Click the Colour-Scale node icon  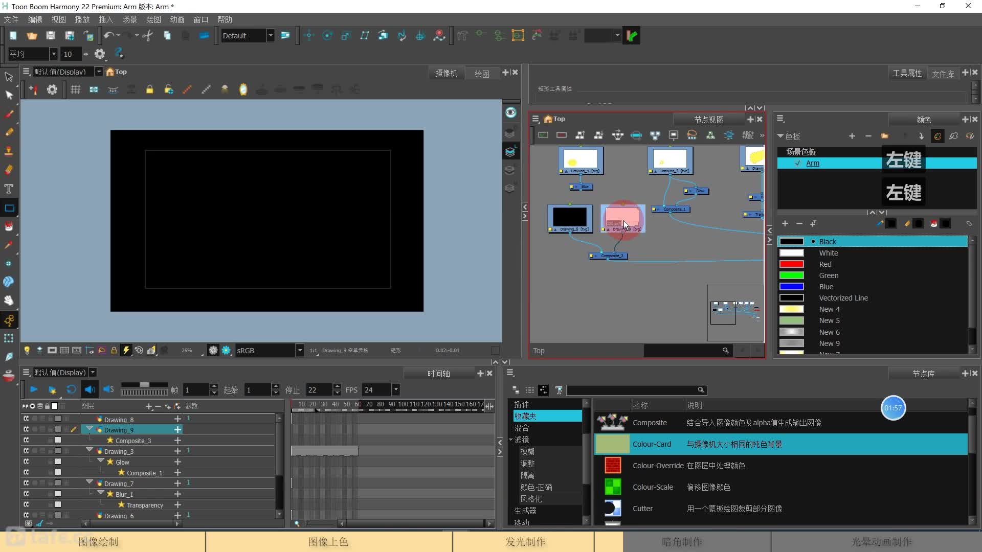tap(612, 487)
